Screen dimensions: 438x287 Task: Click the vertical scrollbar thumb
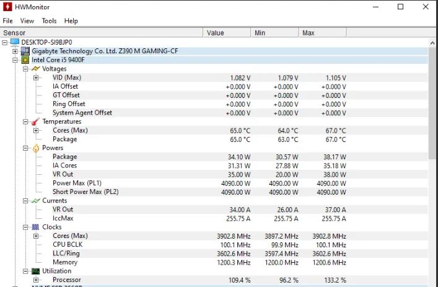432,104
